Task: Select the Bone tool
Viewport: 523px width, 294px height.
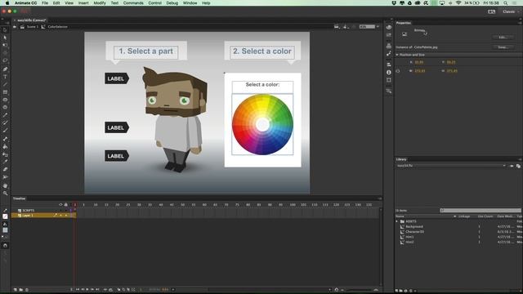Action: coord(5,139)
